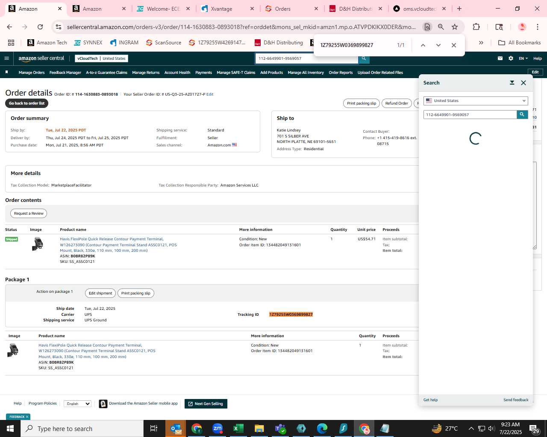The image size is (547, 437).
Task: Click the Edit shipment button
Action: (100, 293)
